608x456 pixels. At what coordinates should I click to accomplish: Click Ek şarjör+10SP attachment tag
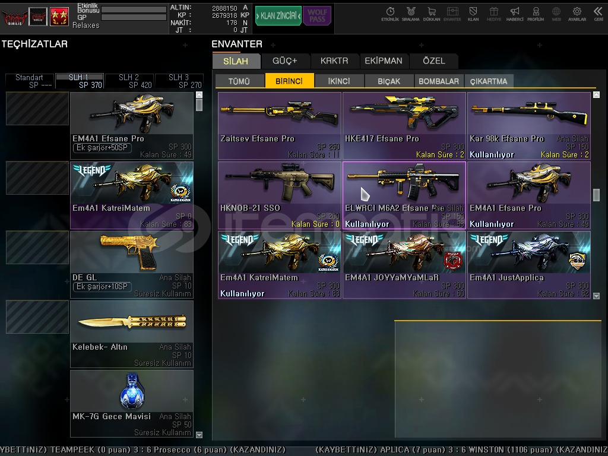coord(102,287)
